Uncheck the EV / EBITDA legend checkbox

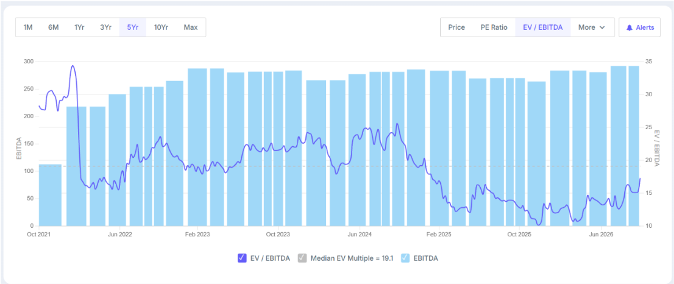coord(241,258)
